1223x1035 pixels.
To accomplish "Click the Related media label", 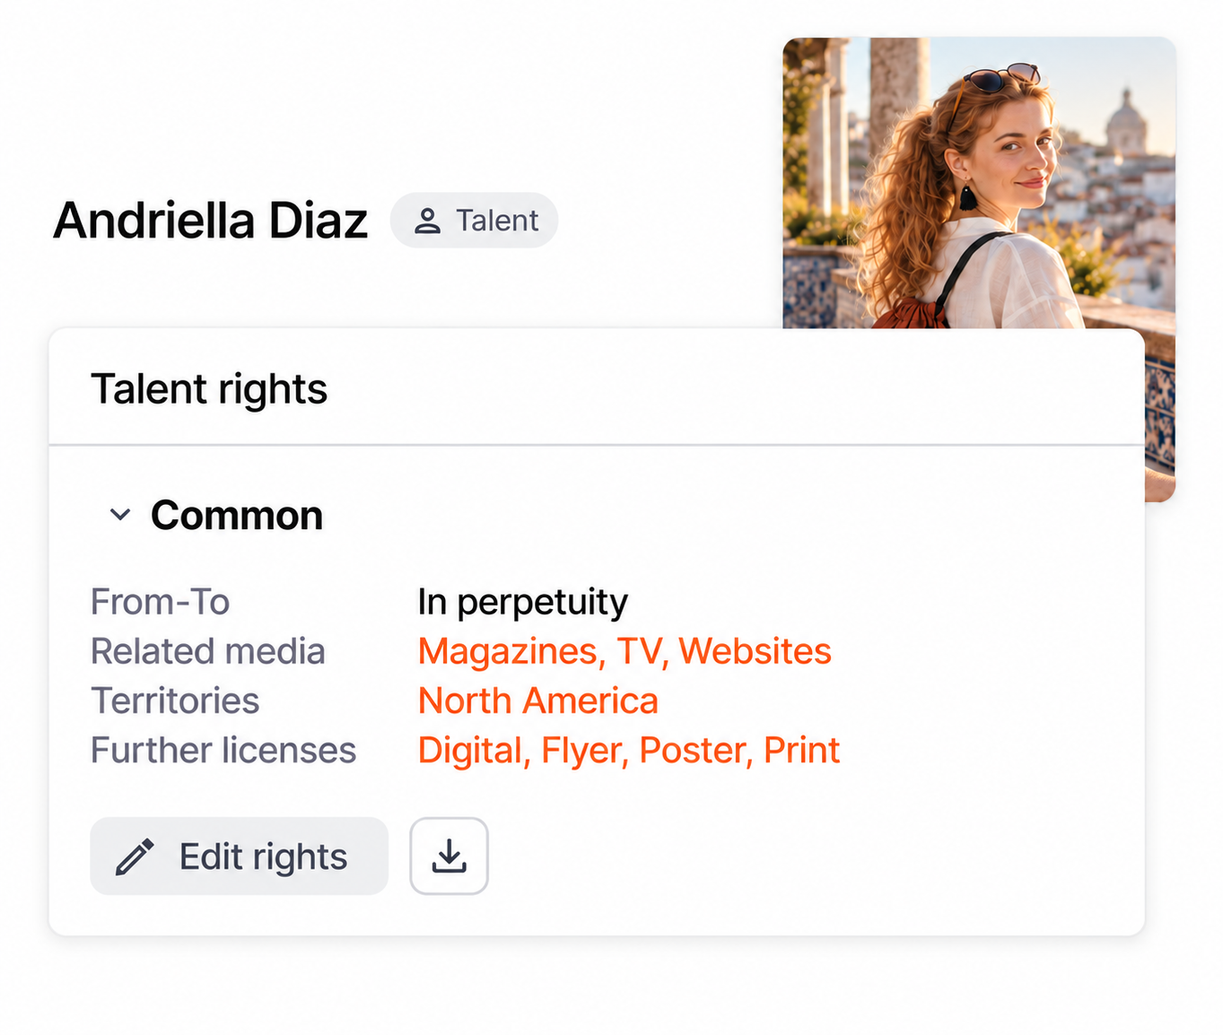I will pos(208,651).
